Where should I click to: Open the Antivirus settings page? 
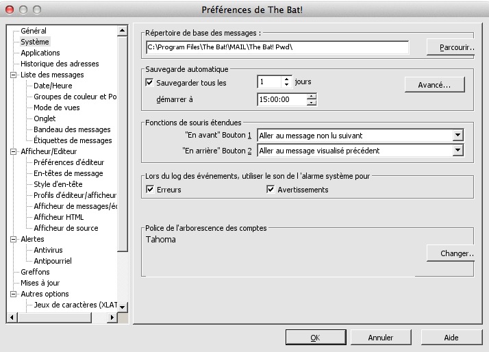coord(48,250)
